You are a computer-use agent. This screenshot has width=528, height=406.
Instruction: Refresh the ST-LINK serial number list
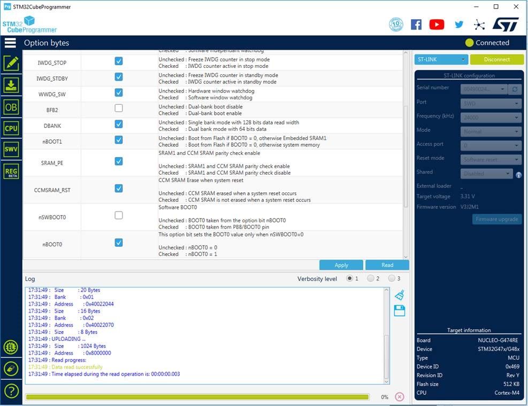[x=515, y=89]
